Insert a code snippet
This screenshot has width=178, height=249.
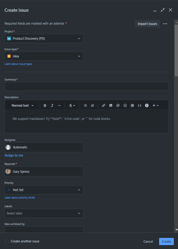click(140, 105)
